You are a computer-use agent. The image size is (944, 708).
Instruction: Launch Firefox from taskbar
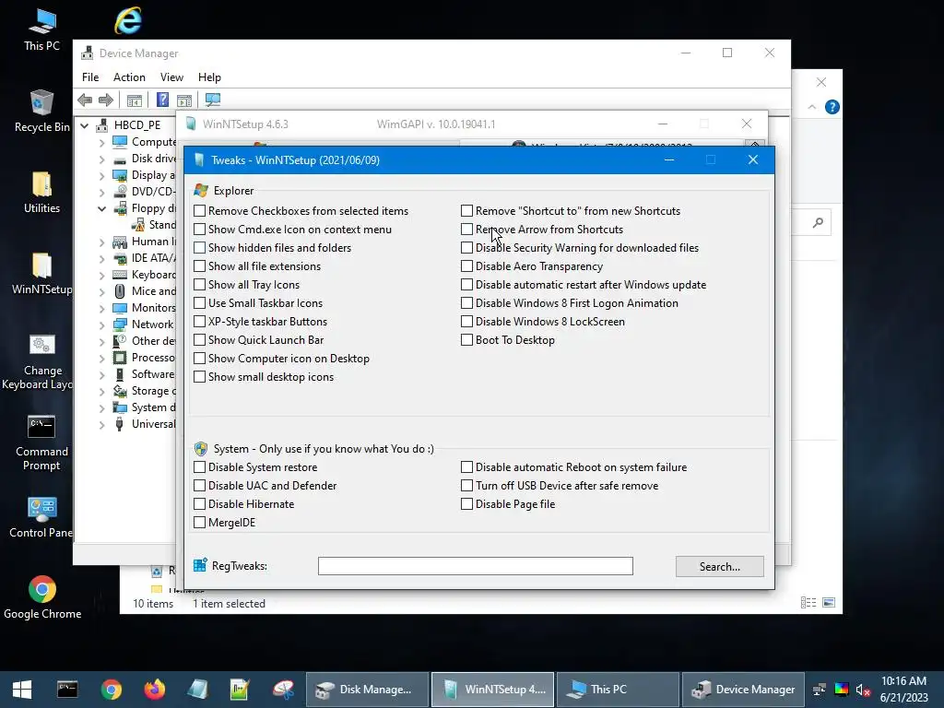tap(155, 690)
